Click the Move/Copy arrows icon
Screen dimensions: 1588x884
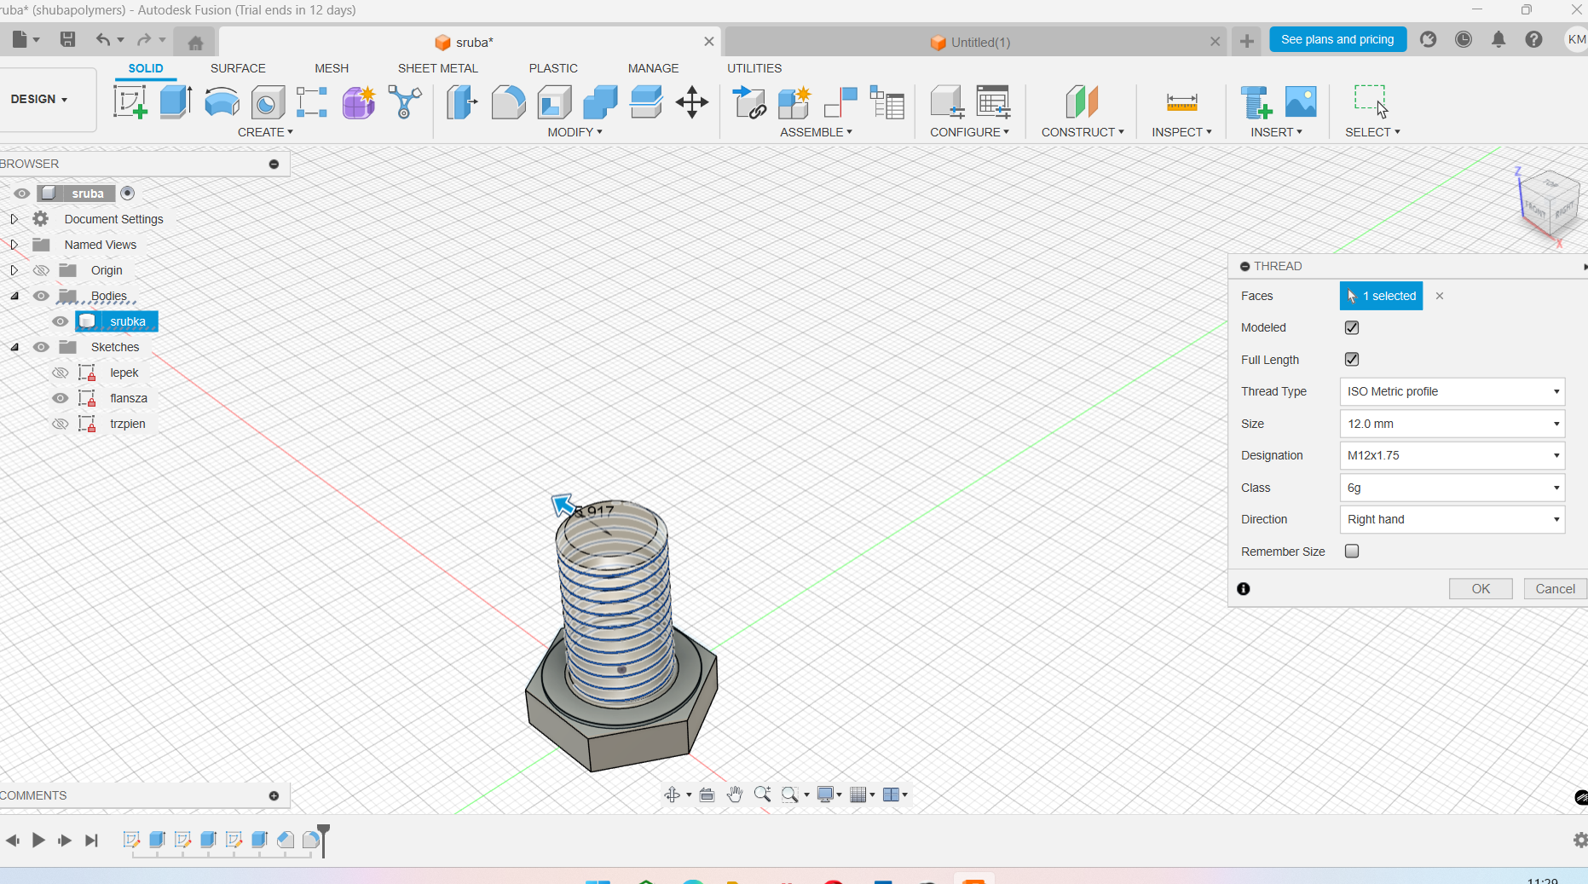(x=691, y=102)
